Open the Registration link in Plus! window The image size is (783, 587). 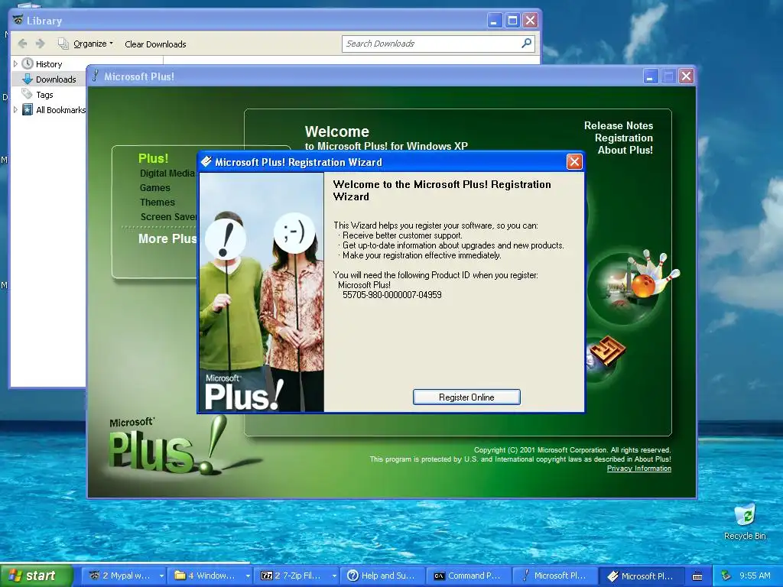pyautogui.click(x=623, y=138)
